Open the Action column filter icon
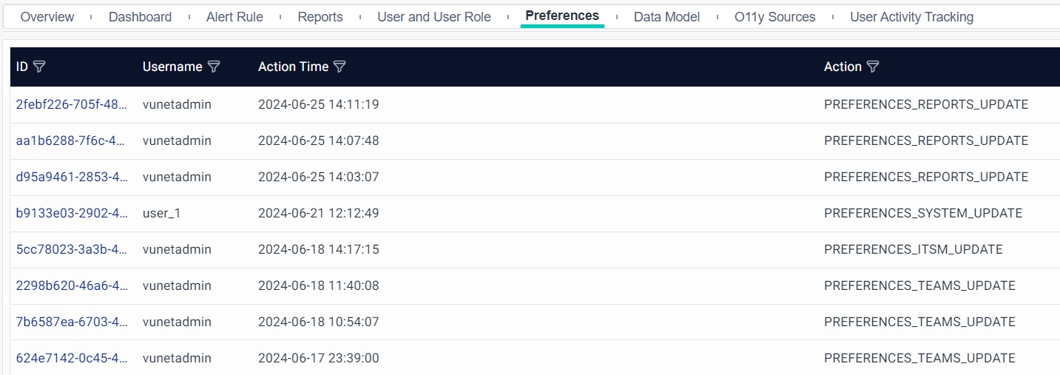The width and height of the screenshot is (1060, 375). click(873, 67)
